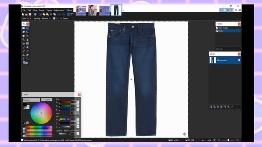Open the Layers menu
Image resolution: width=262 pixels, height=147 pixels.
49,10
